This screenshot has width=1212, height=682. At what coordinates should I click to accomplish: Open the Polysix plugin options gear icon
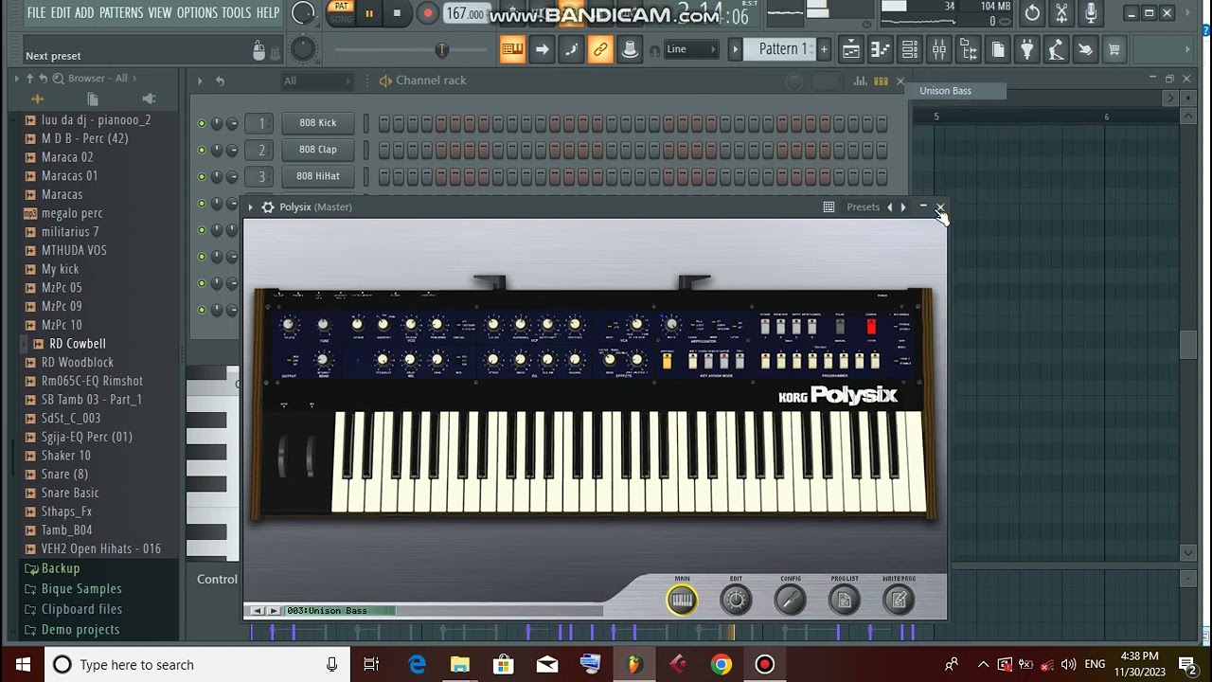coord(268,207)
